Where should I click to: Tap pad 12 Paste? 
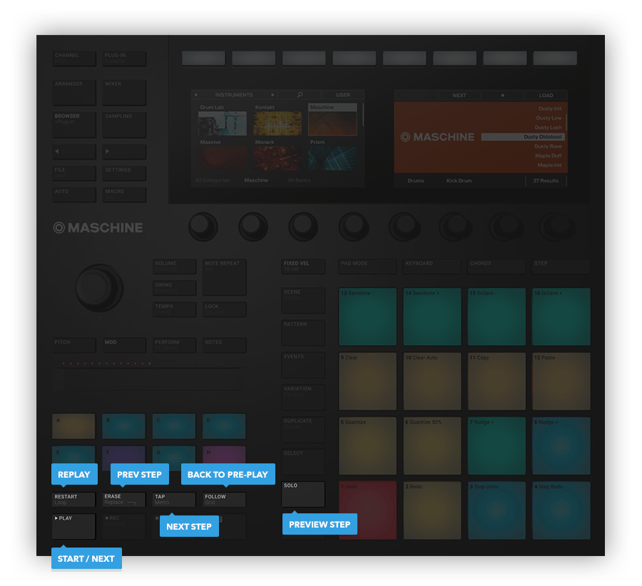561,381
